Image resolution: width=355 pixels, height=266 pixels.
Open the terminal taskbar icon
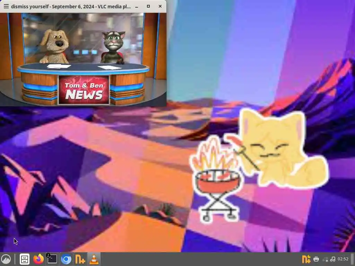(x=52, y=259)
